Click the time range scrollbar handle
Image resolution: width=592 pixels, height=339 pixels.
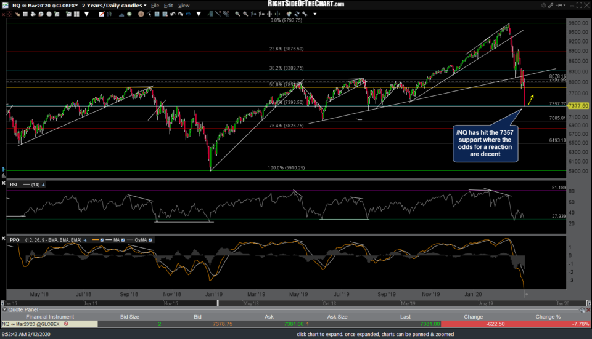(218, 303)
